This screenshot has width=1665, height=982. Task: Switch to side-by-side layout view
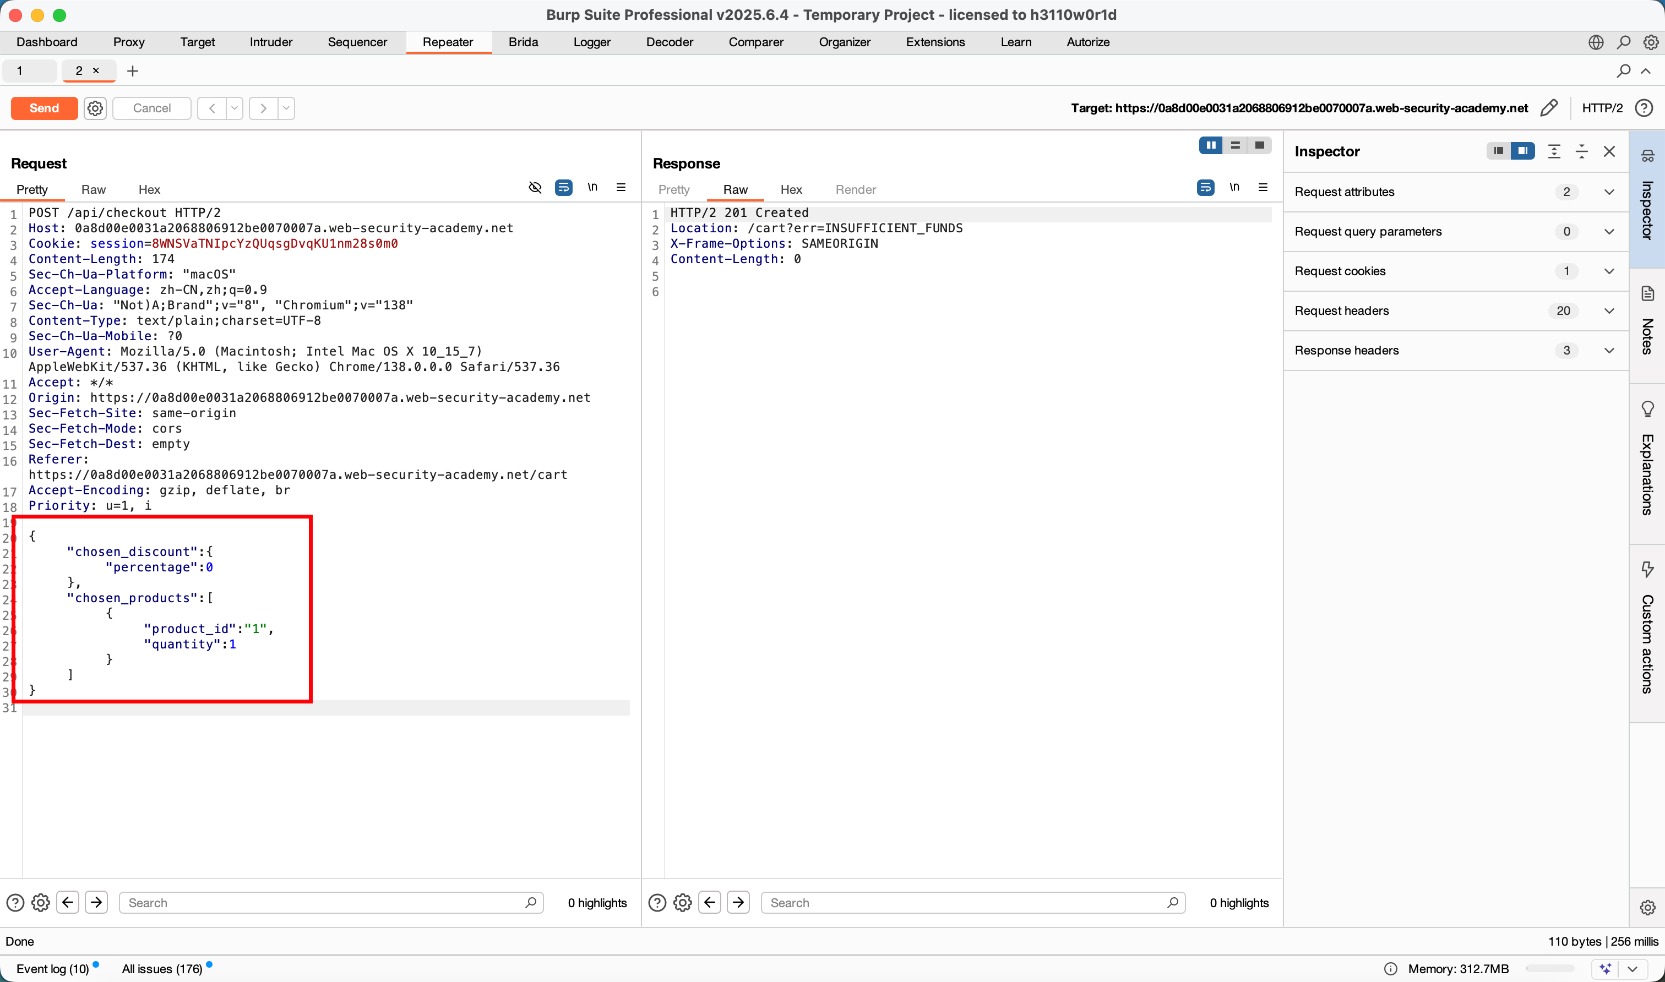pos(1210,145)
